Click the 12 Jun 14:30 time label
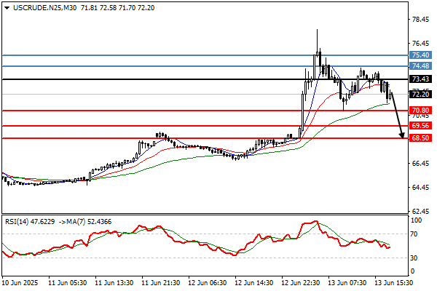The height and width of the screenshot is (291, 437). (x=253, y=283)
